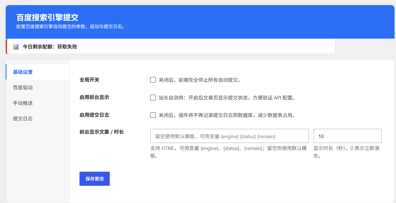Toggle the 启用提交日志 checkbox

(x=153, y=115)
